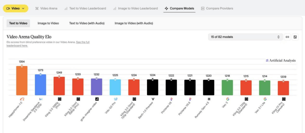The height and width of the screenshot is (133, 305).
Task: Select the Compare Models page
Action: (179, 8)
